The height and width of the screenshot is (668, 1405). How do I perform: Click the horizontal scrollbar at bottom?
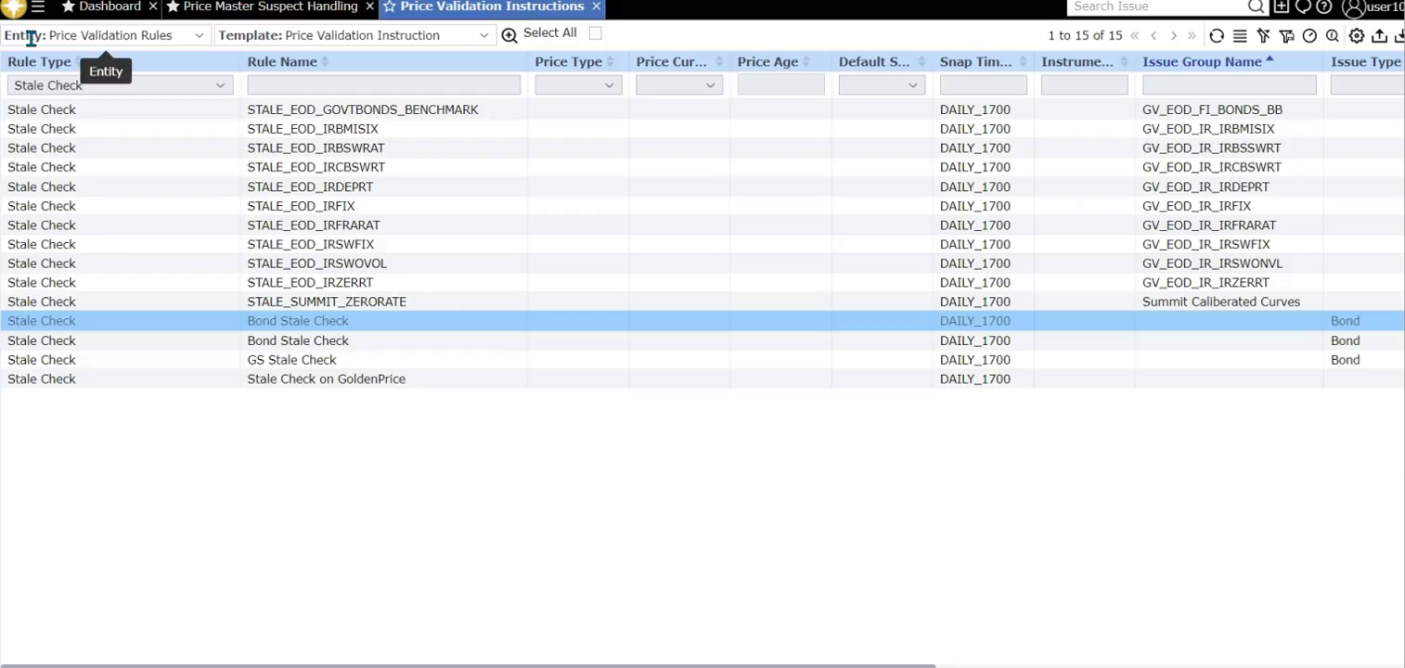468,665
